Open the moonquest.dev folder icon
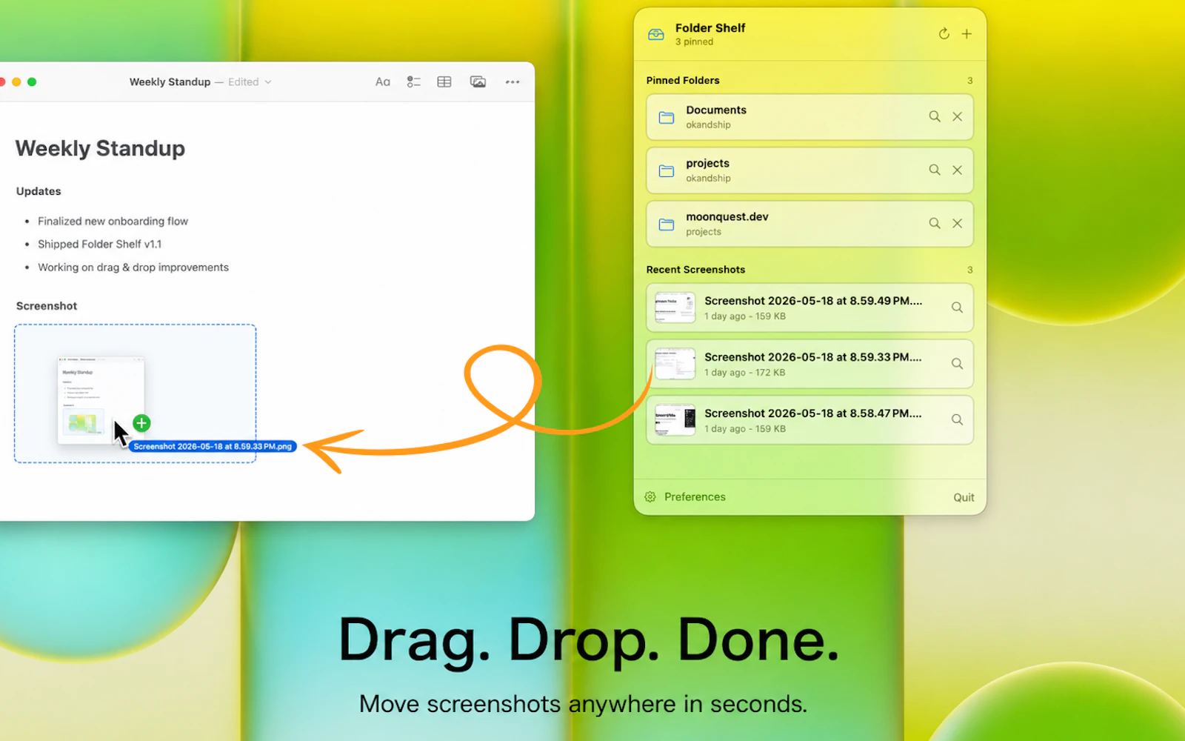1185x741 pixels. pyautogui.click(x=667, y=225)
